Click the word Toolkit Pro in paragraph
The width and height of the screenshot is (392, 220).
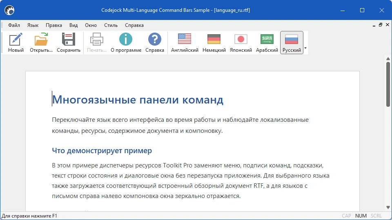(x=178, y=165)
